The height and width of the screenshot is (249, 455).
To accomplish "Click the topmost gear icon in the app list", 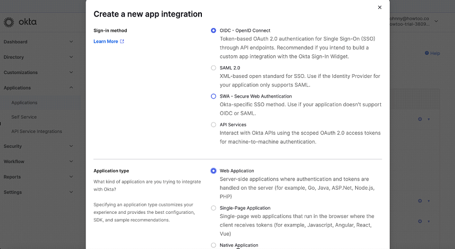I will pyautogui.click(x=420, y=119).
